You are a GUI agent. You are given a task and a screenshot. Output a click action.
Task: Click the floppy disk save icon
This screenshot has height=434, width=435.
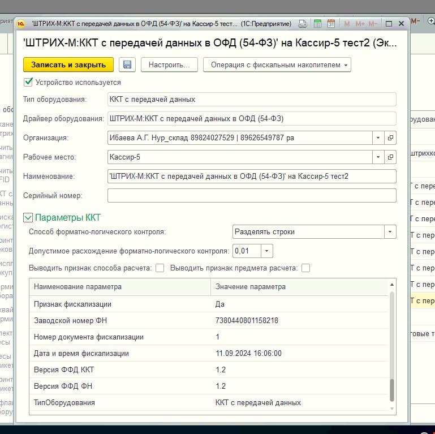click(127, 65)
